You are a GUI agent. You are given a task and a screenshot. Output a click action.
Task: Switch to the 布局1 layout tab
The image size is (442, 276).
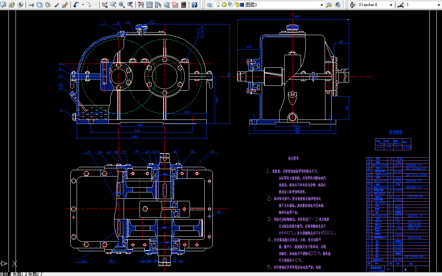[x=19, y=274]
